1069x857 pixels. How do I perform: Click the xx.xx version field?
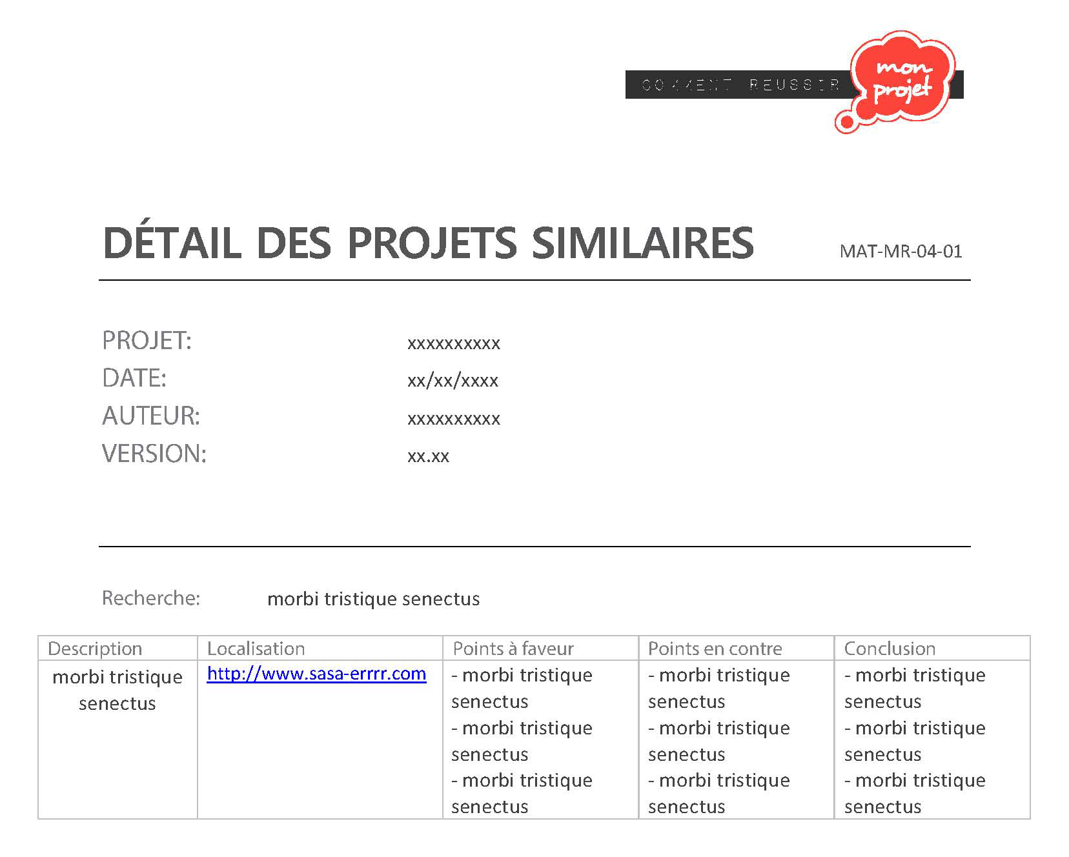pyautogui.click(x=428, y=456)
